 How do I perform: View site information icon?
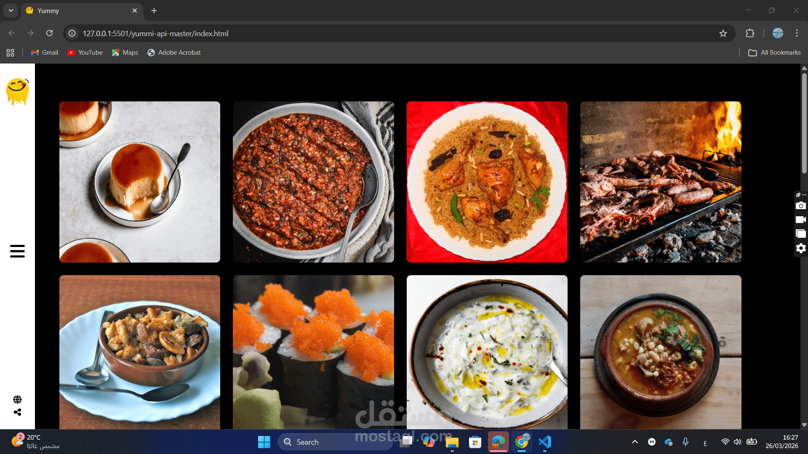(x=72, y=33)
